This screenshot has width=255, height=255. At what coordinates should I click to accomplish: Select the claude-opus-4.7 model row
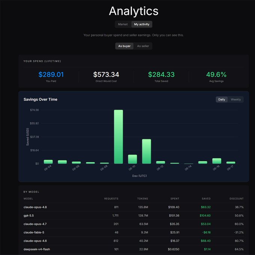tap(134, 224)
